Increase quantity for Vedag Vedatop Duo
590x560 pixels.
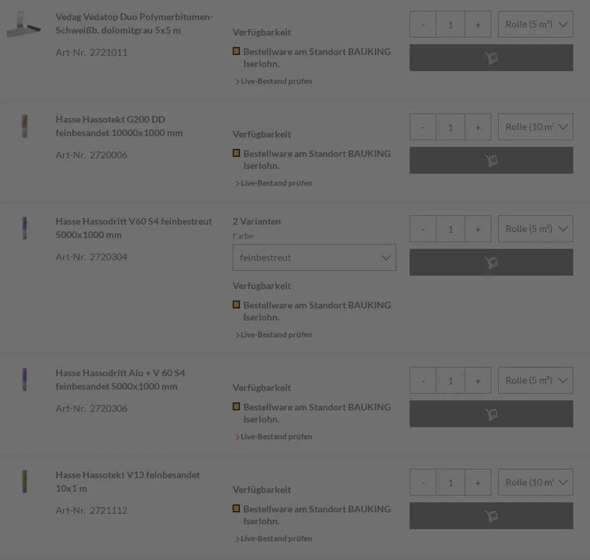tap(478, 25)
